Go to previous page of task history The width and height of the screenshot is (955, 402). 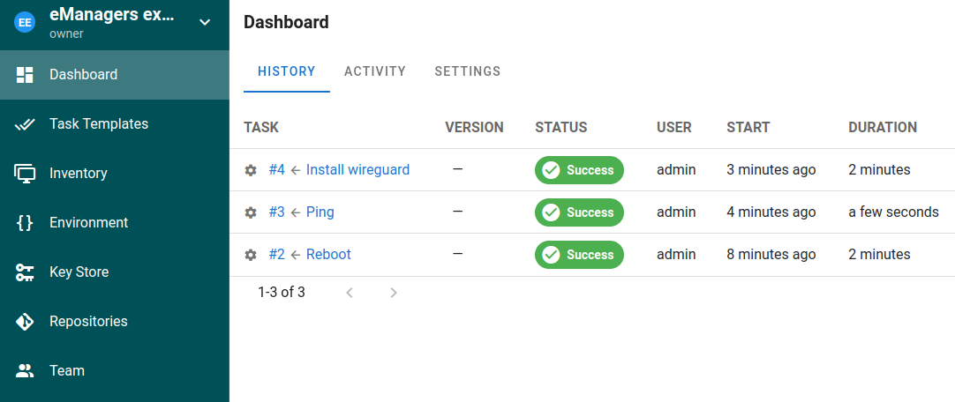(x=350, y=293)
